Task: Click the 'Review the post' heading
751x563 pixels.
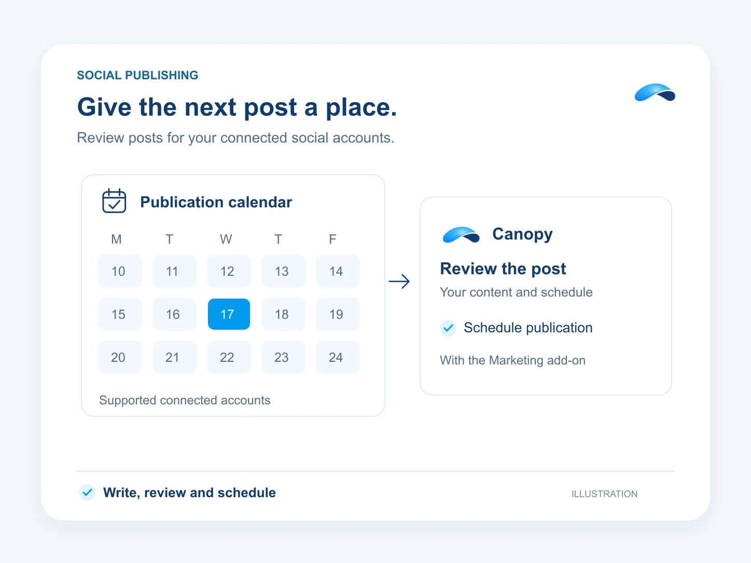Action: click(x=503, y=269)
